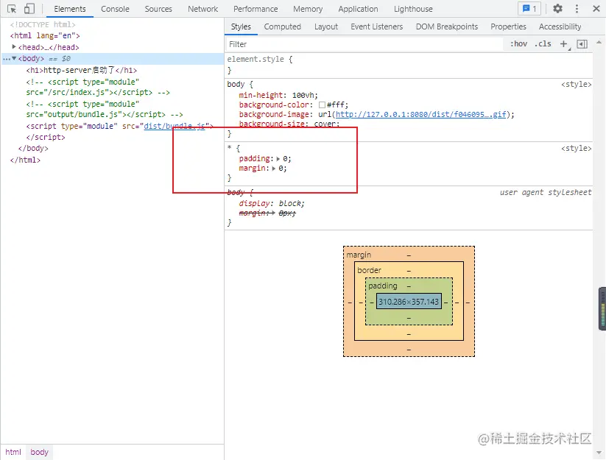Image resolution: width=606 pixels, height=460 pixels.
Task: Toggle the .cls classes button
Action: pos(543,44)
